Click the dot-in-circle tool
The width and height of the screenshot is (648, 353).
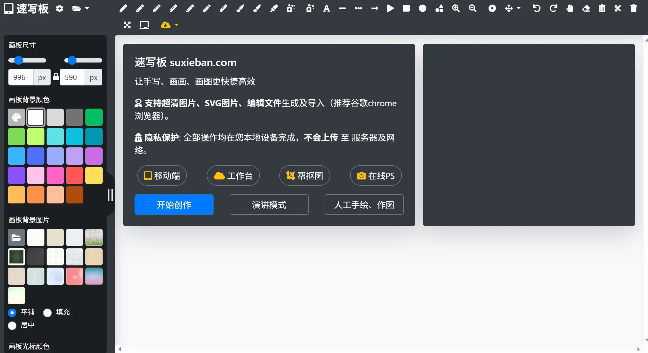click(x=492, y=8)
